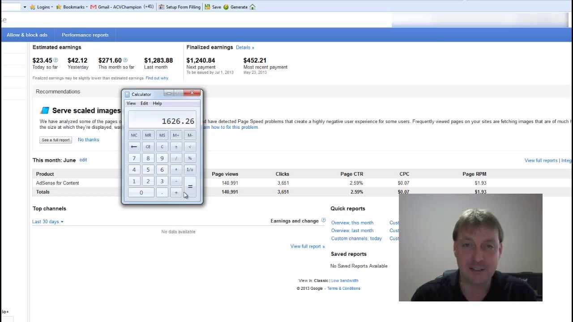
Task: Click help icon next to Today so far
Action: click(56, 60)
